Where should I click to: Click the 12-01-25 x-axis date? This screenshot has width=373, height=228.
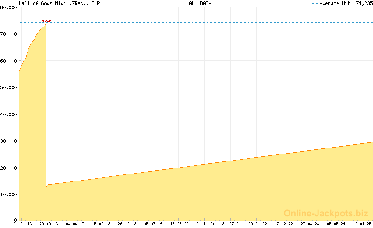pos(362,224)
